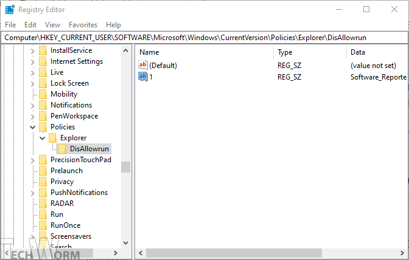Open the Favorites menu
The image size is (409, 260).
point(83,25)
